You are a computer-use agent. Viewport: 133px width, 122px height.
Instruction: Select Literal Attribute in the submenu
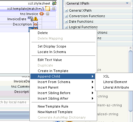click(x=116, y=87)
